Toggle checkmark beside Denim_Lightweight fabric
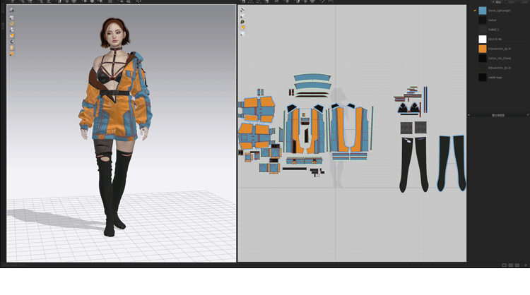This screenshot has width=530, height=295. [475, 11]
